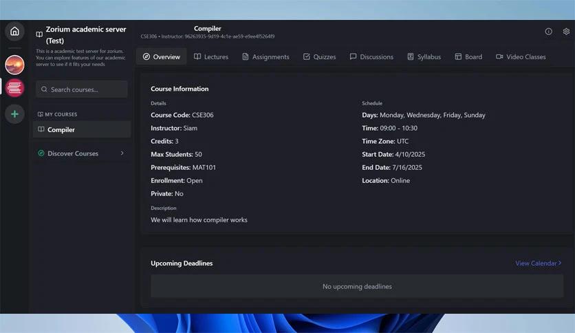Viewport: 575px width, 333px height.
Task: Switch to the Syllabus tab
Action: coord(424,57)
